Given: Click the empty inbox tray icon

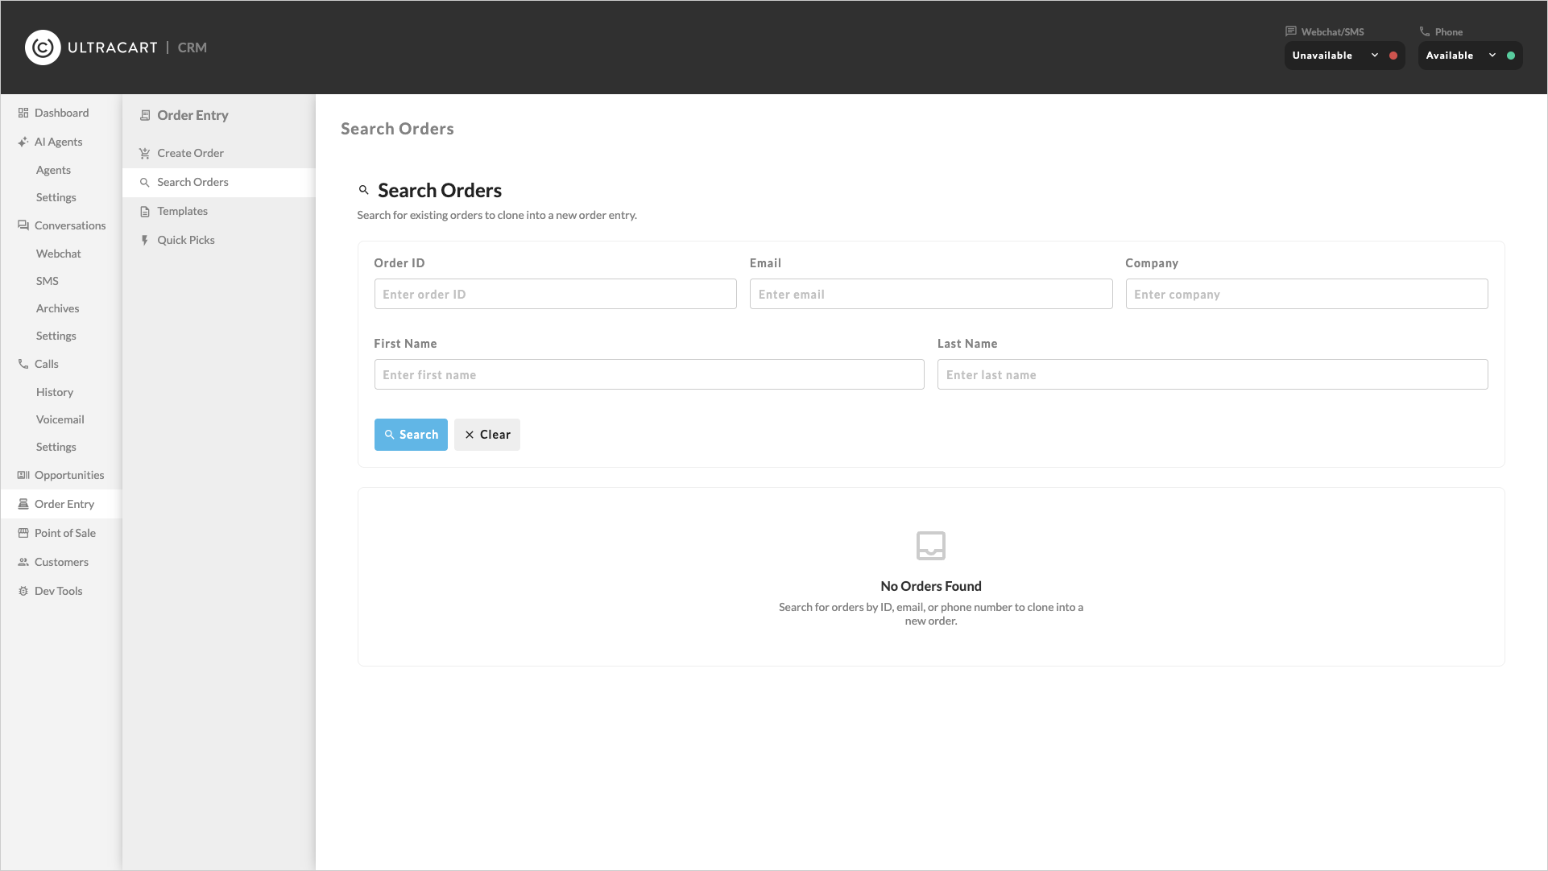Looking at the screenshot, I should tap(931, 546).
